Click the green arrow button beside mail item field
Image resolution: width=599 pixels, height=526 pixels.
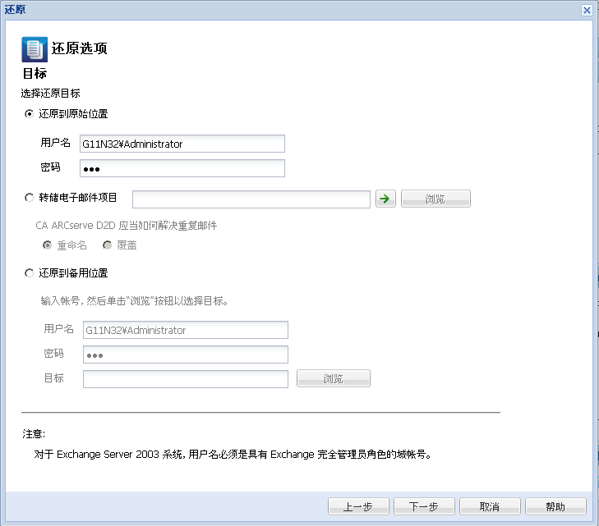point(385,199)
